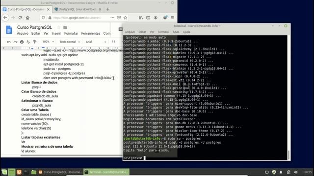
Task: Open Terminal window Arquivo menu
Action: coord(130,32)
